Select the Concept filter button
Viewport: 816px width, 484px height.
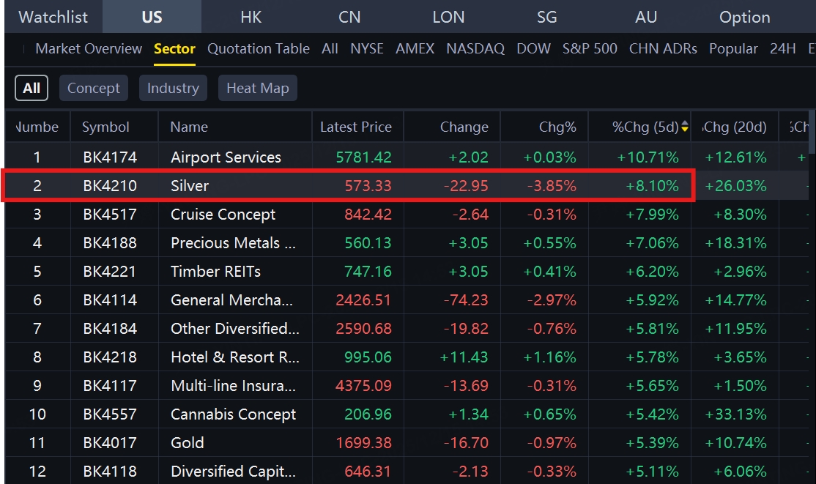click(93, 88)
